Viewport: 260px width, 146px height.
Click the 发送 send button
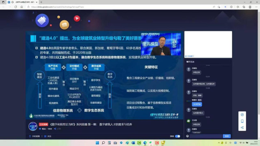pyautogui.click(x=227, y=136)
